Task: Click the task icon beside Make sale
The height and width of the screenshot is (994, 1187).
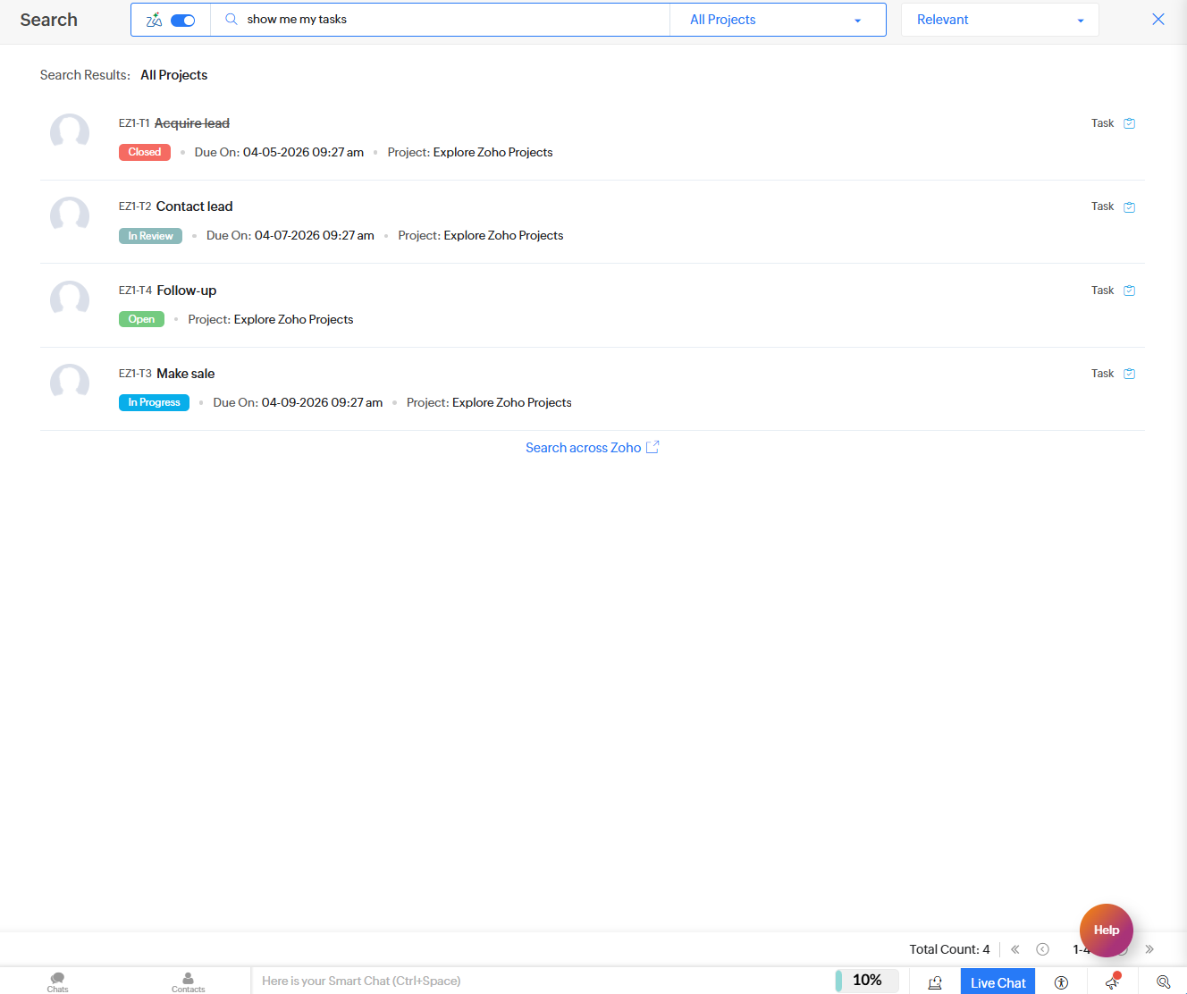Action: (x=1129, y=374)
